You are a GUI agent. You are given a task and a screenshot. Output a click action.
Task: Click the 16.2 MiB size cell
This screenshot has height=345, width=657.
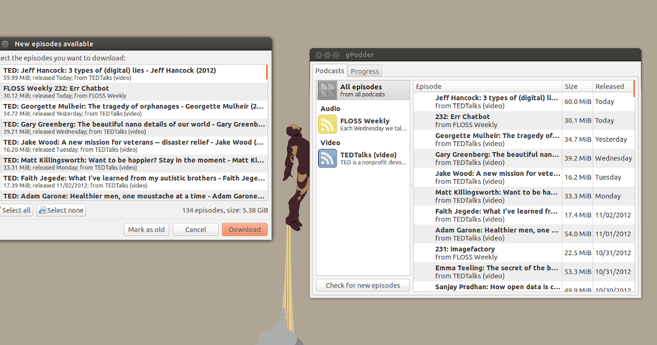pyautogui.click(x=578, y=177)
